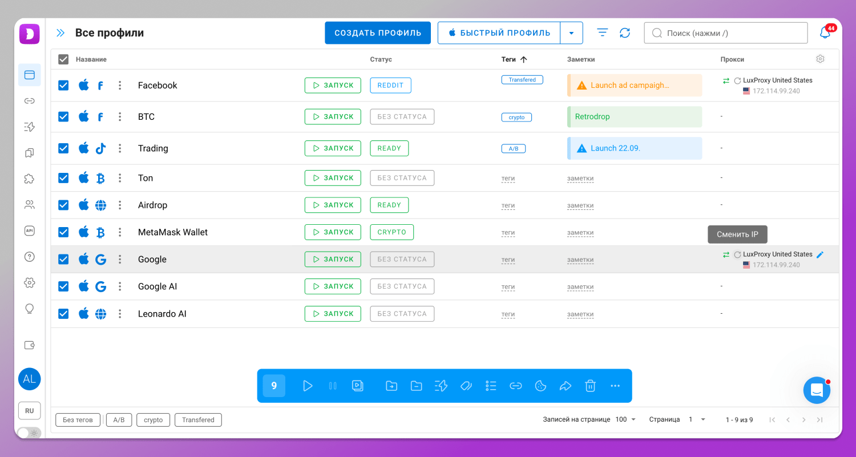
Task: Uncheck the Facebook profile checkbox
Action: point(63,86)
